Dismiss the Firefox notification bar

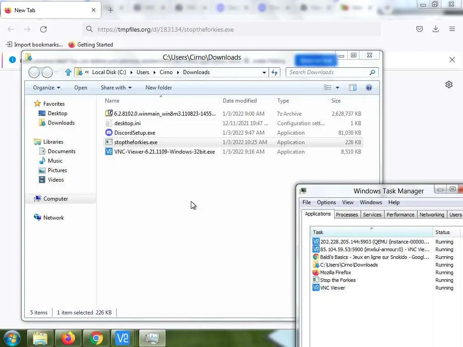click(452, 60)
